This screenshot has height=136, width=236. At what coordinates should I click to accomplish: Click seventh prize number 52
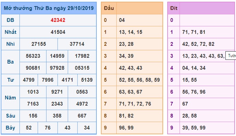[29, 128]
